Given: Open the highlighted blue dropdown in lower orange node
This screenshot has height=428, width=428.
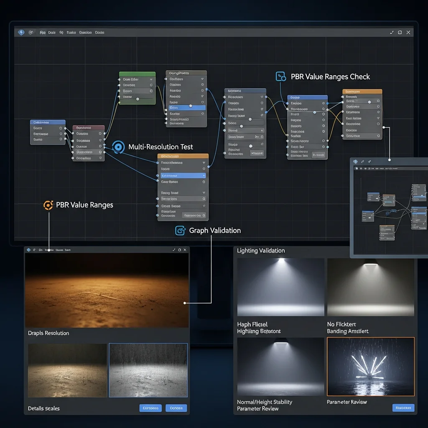Looking at the screenshot, I should 183,176.
